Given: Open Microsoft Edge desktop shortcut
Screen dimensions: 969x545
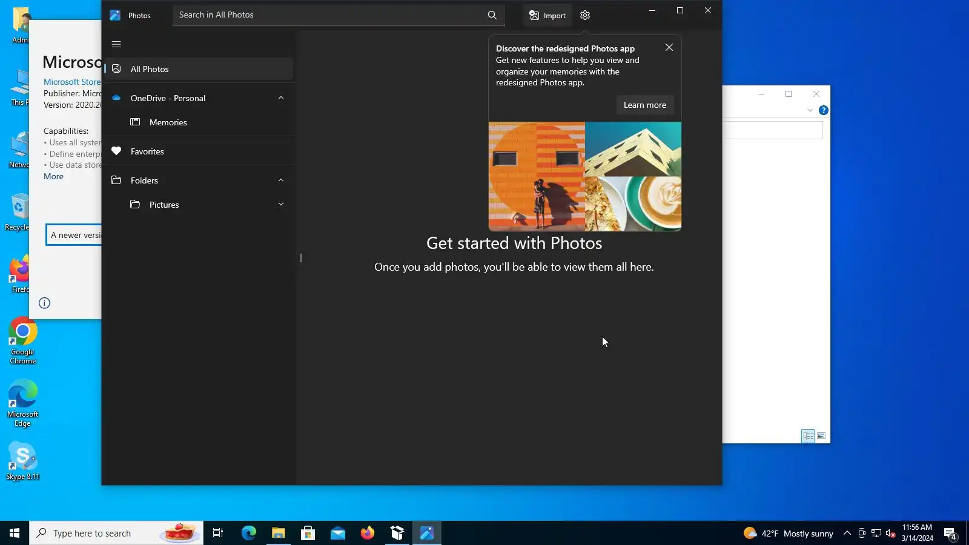Looking at the screenshot, I should click(x=23, y=403).
